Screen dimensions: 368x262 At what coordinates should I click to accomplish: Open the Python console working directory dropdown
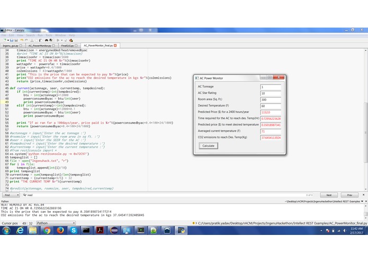pyautogui.click(x=362, y=202)
